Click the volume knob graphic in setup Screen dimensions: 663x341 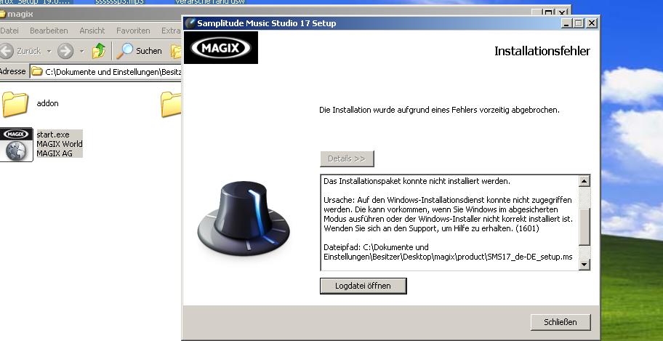coord(244,217)
